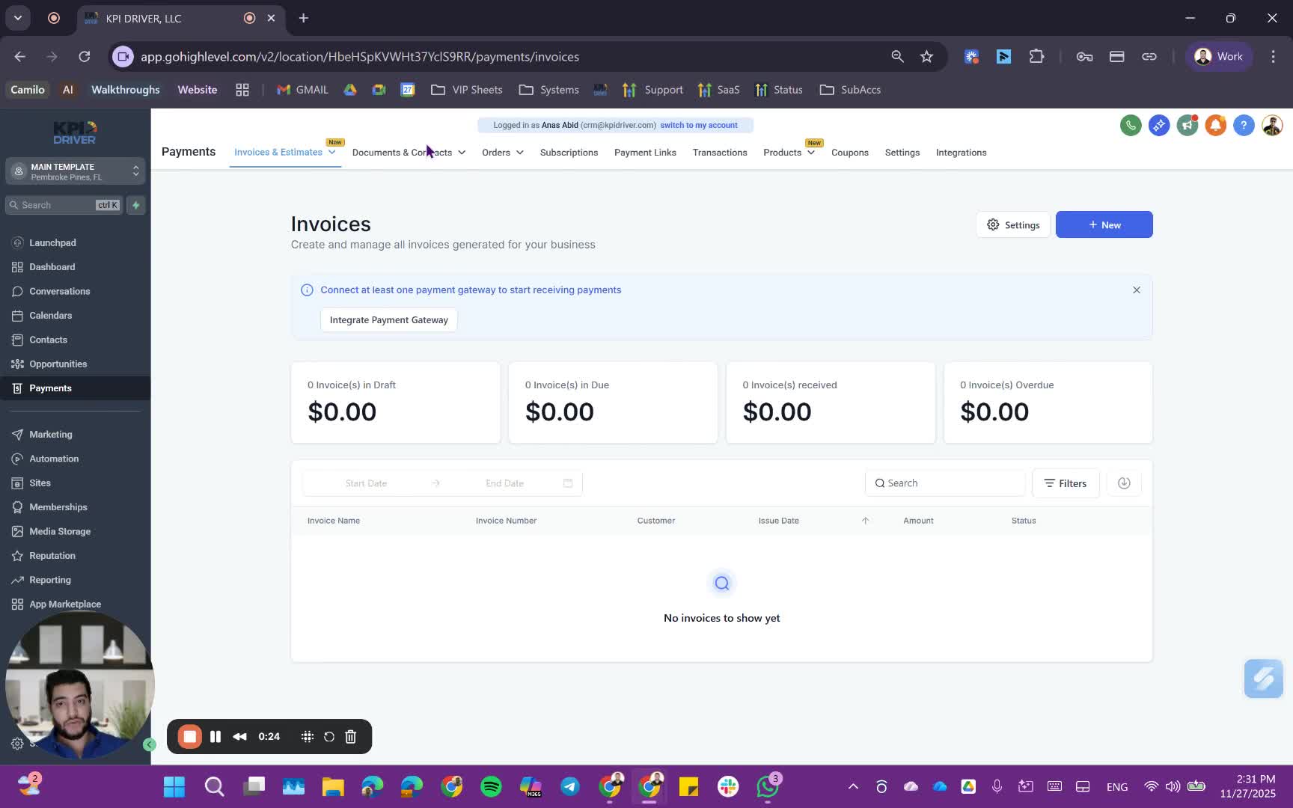Open Reputation in the sidebar
Image resolution: width=1293 pixels, height=808 pixels.
pyautogui.click(x=52, y=556)
